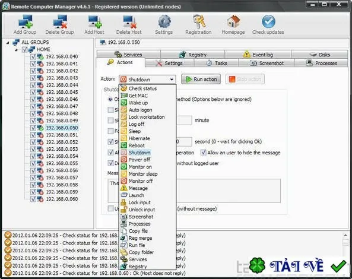The width and height of the screenshot is (352, 279).
Task: Click the Screenshot action icon in list
Action: [x=123, y=217]
